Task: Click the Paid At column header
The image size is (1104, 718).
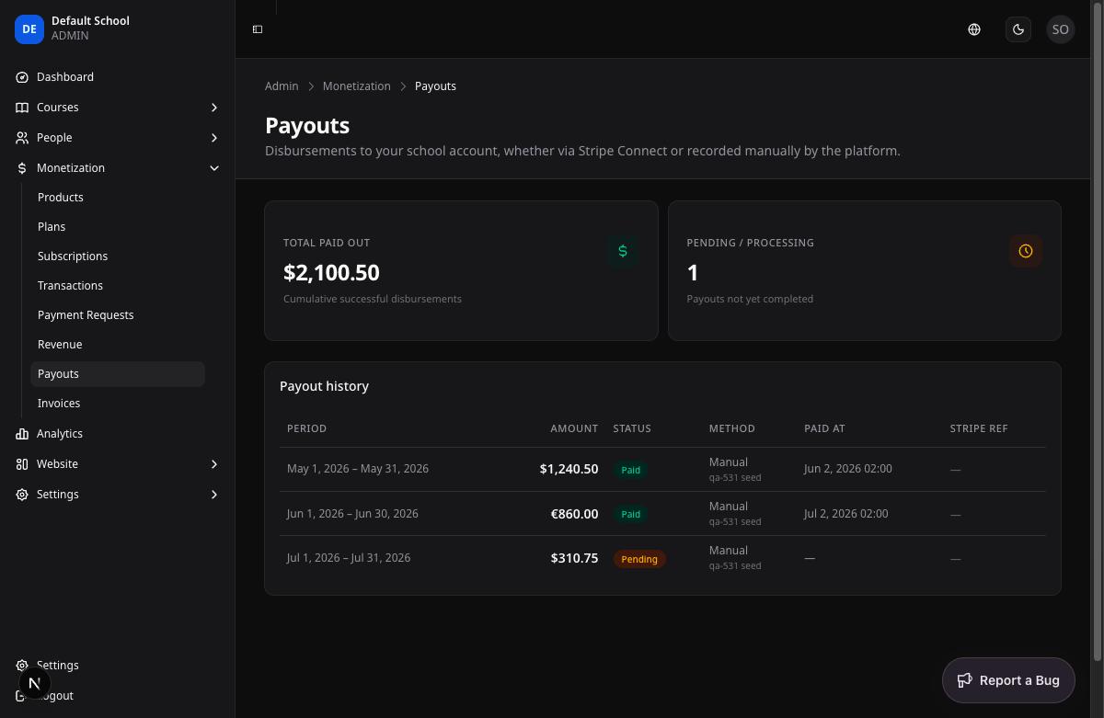Action: tap(824, 428)
